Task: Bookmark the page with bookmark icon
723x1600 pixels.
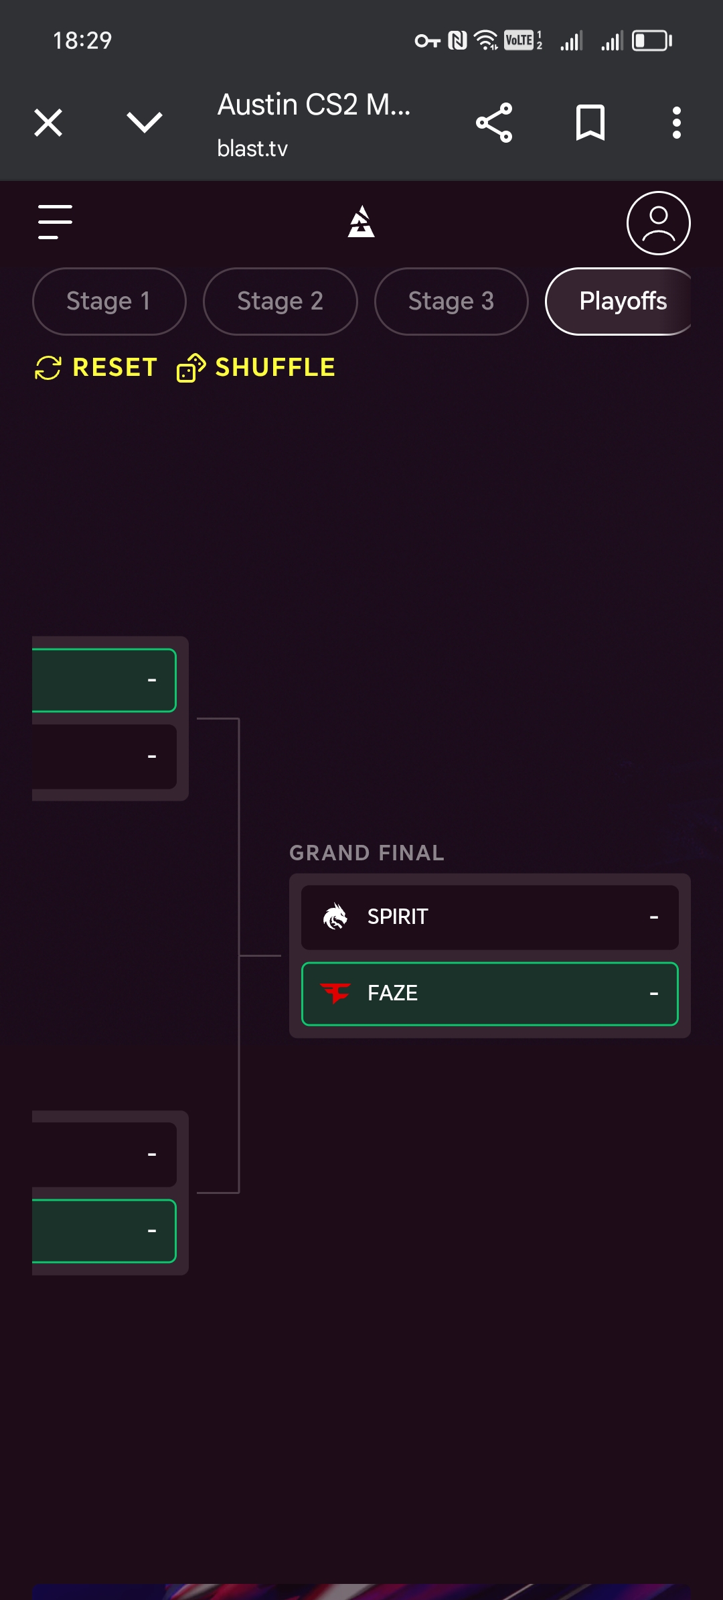Action: click(x=590, y=123)
